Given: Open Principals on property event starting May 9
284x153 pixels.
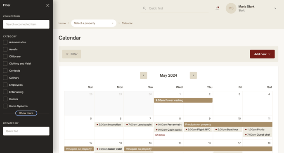Looking at the screenshot, I should click(x=228, y=125).
